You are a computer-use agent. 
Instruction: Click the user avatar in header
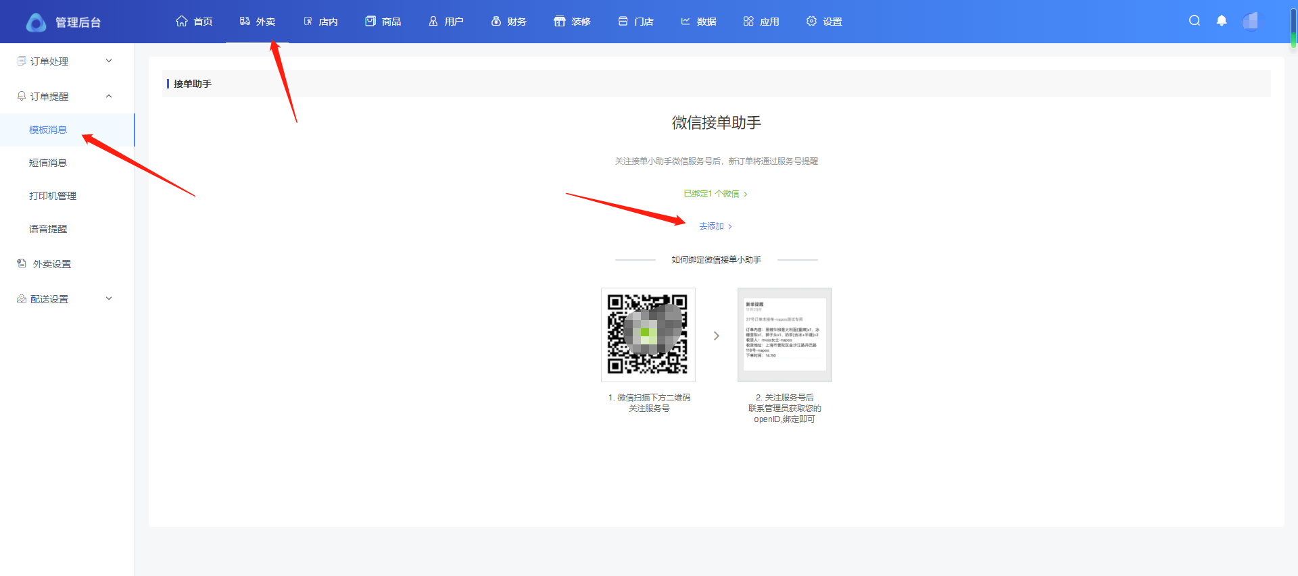pyautogui.click(x=1251, y=21)
